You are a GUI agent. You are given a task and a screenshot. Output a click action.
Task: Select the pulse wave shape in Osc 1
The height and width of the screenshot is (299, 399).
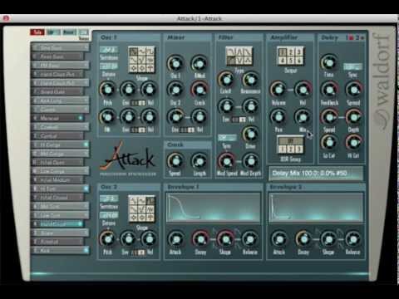tap(150, 51)
